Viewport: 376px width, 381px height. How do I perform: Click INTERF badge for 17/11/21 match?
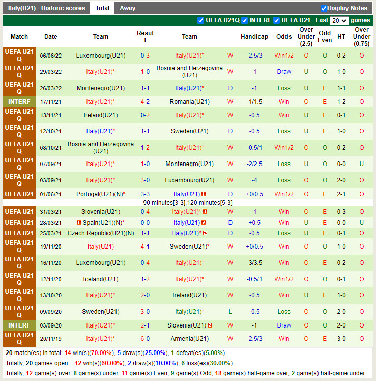19,102
